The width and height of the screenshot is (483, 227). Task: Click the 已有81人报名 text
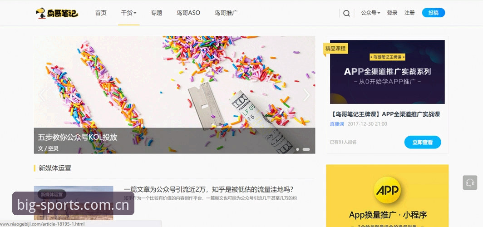point(343,142)
